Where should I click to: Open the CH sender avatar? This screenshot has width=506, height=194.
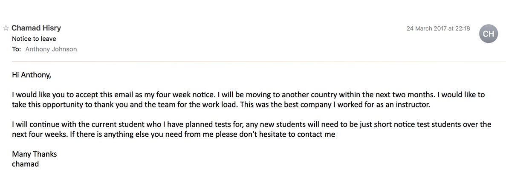[489, 34]
